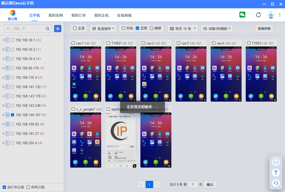Click the search magnifier icon
This screenshot has width=285, height=192.
click(48, 29)
